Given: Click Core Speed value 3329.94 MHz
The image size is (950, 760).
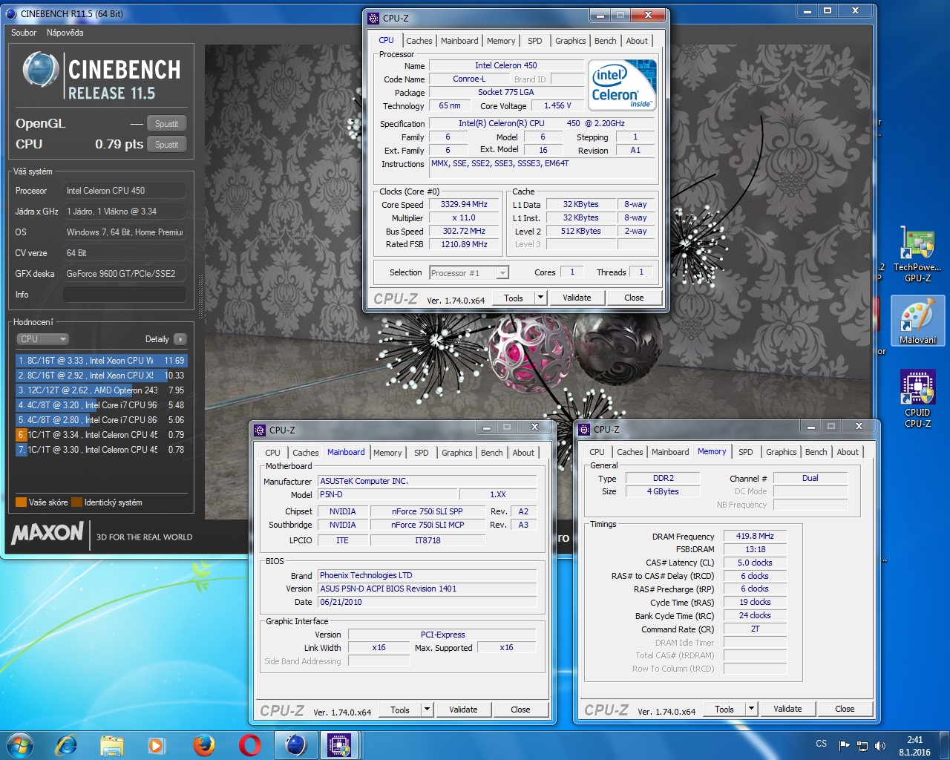Looking at the screenshot, I should [x=464, y=205].
